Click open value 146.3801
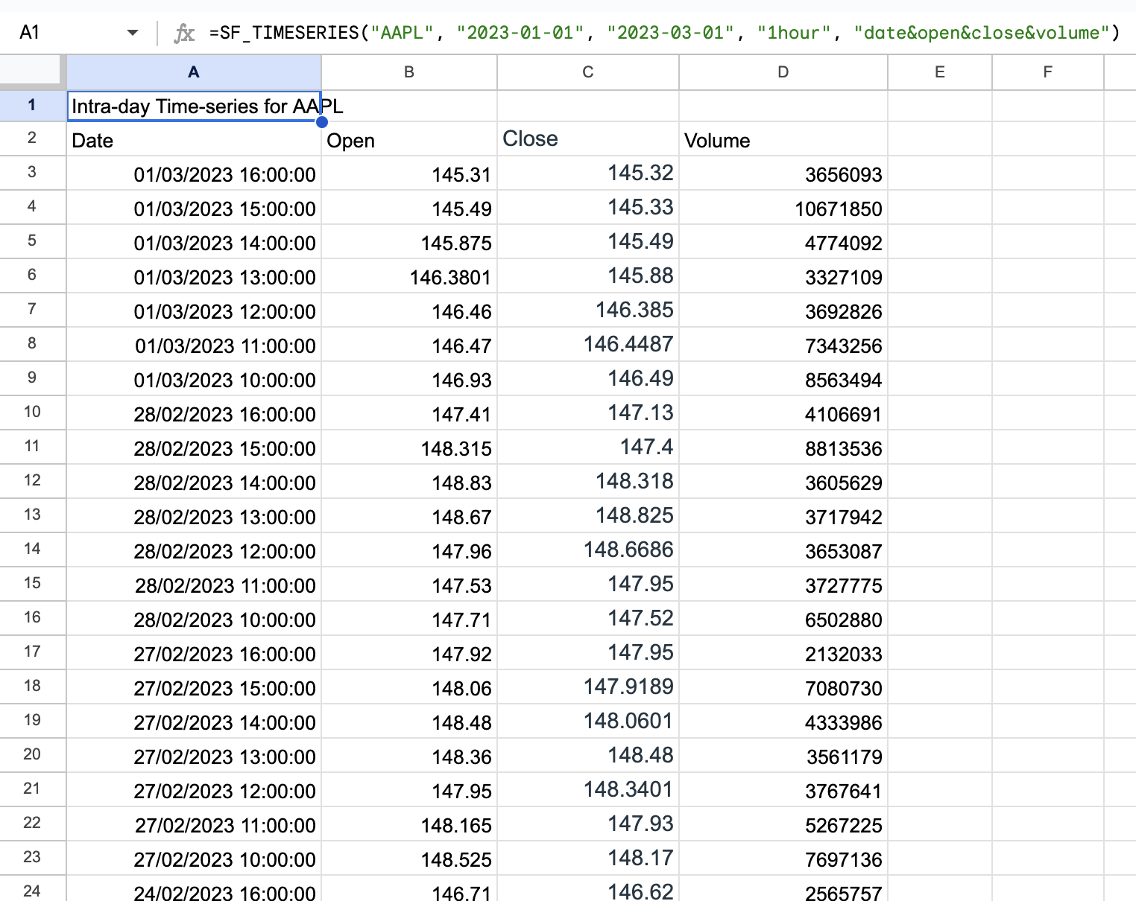This screenshot has width=1136, height=901. 409,276
